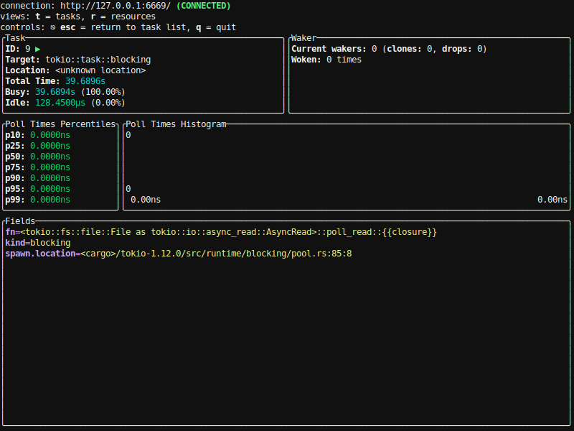Click the p99 percentile value
Viewport: 574px width, 431px height.
pos(50,200)
